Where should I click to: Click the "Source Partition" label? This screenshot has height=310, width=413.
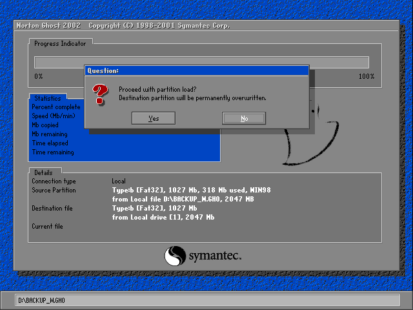click(54, 190)
